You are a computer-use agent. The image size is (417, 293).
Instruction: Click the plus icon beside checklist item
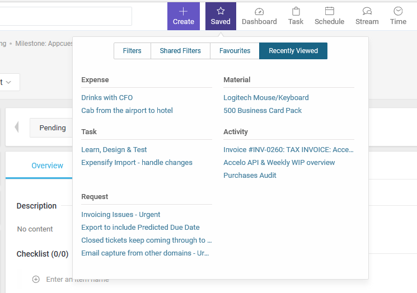[x=36, y=280]
